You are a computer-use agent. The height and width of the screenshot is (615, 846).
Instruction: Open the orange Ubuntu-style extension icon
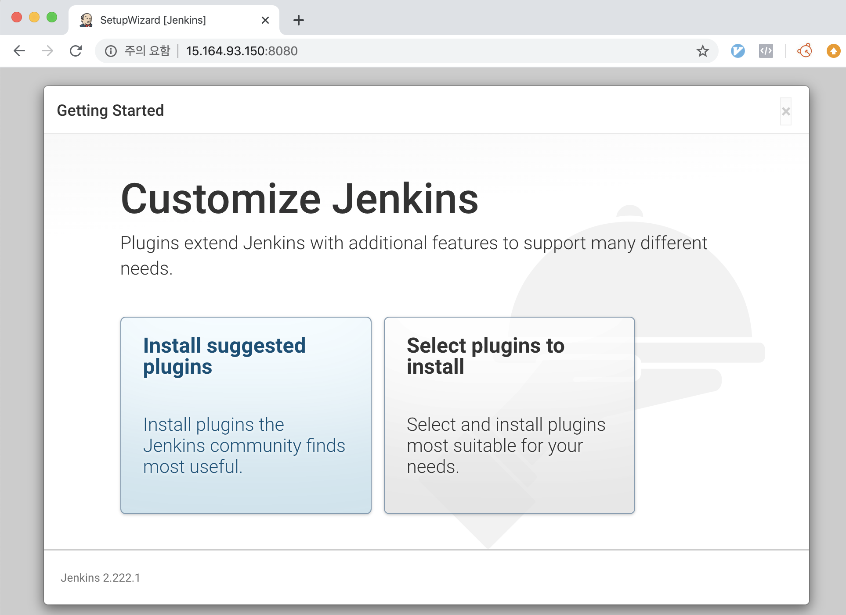[805, 51]
